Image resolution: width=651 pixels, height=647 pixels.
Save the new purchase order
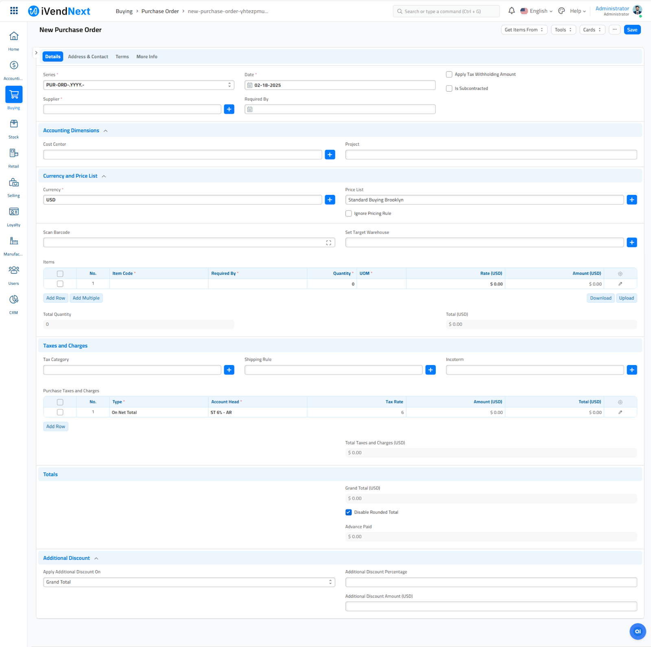pos(632,30)
